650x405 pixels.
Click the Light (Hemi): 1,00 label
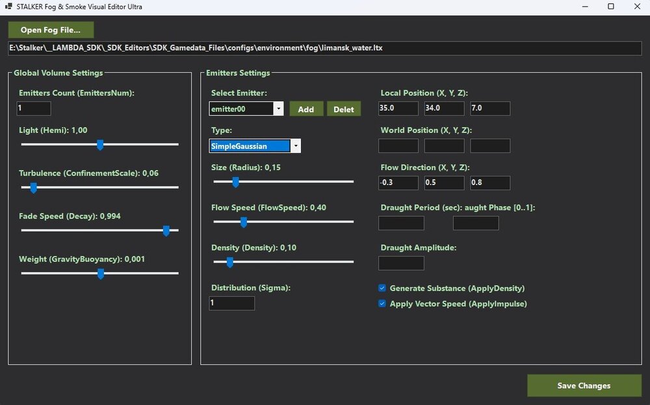[53, 130]
